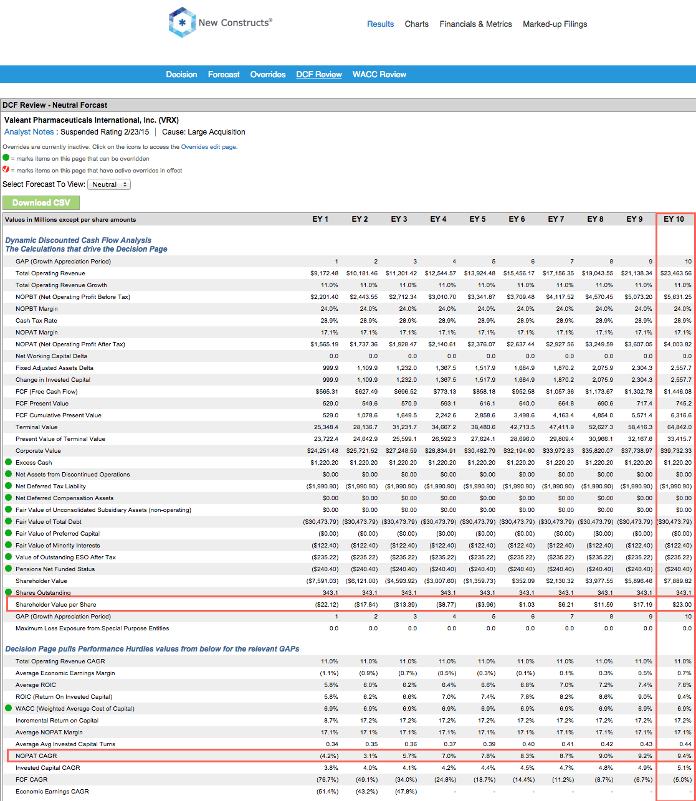Click the Shareholder Value per Share row label
696x801 pixels.
tap(56, 604)
